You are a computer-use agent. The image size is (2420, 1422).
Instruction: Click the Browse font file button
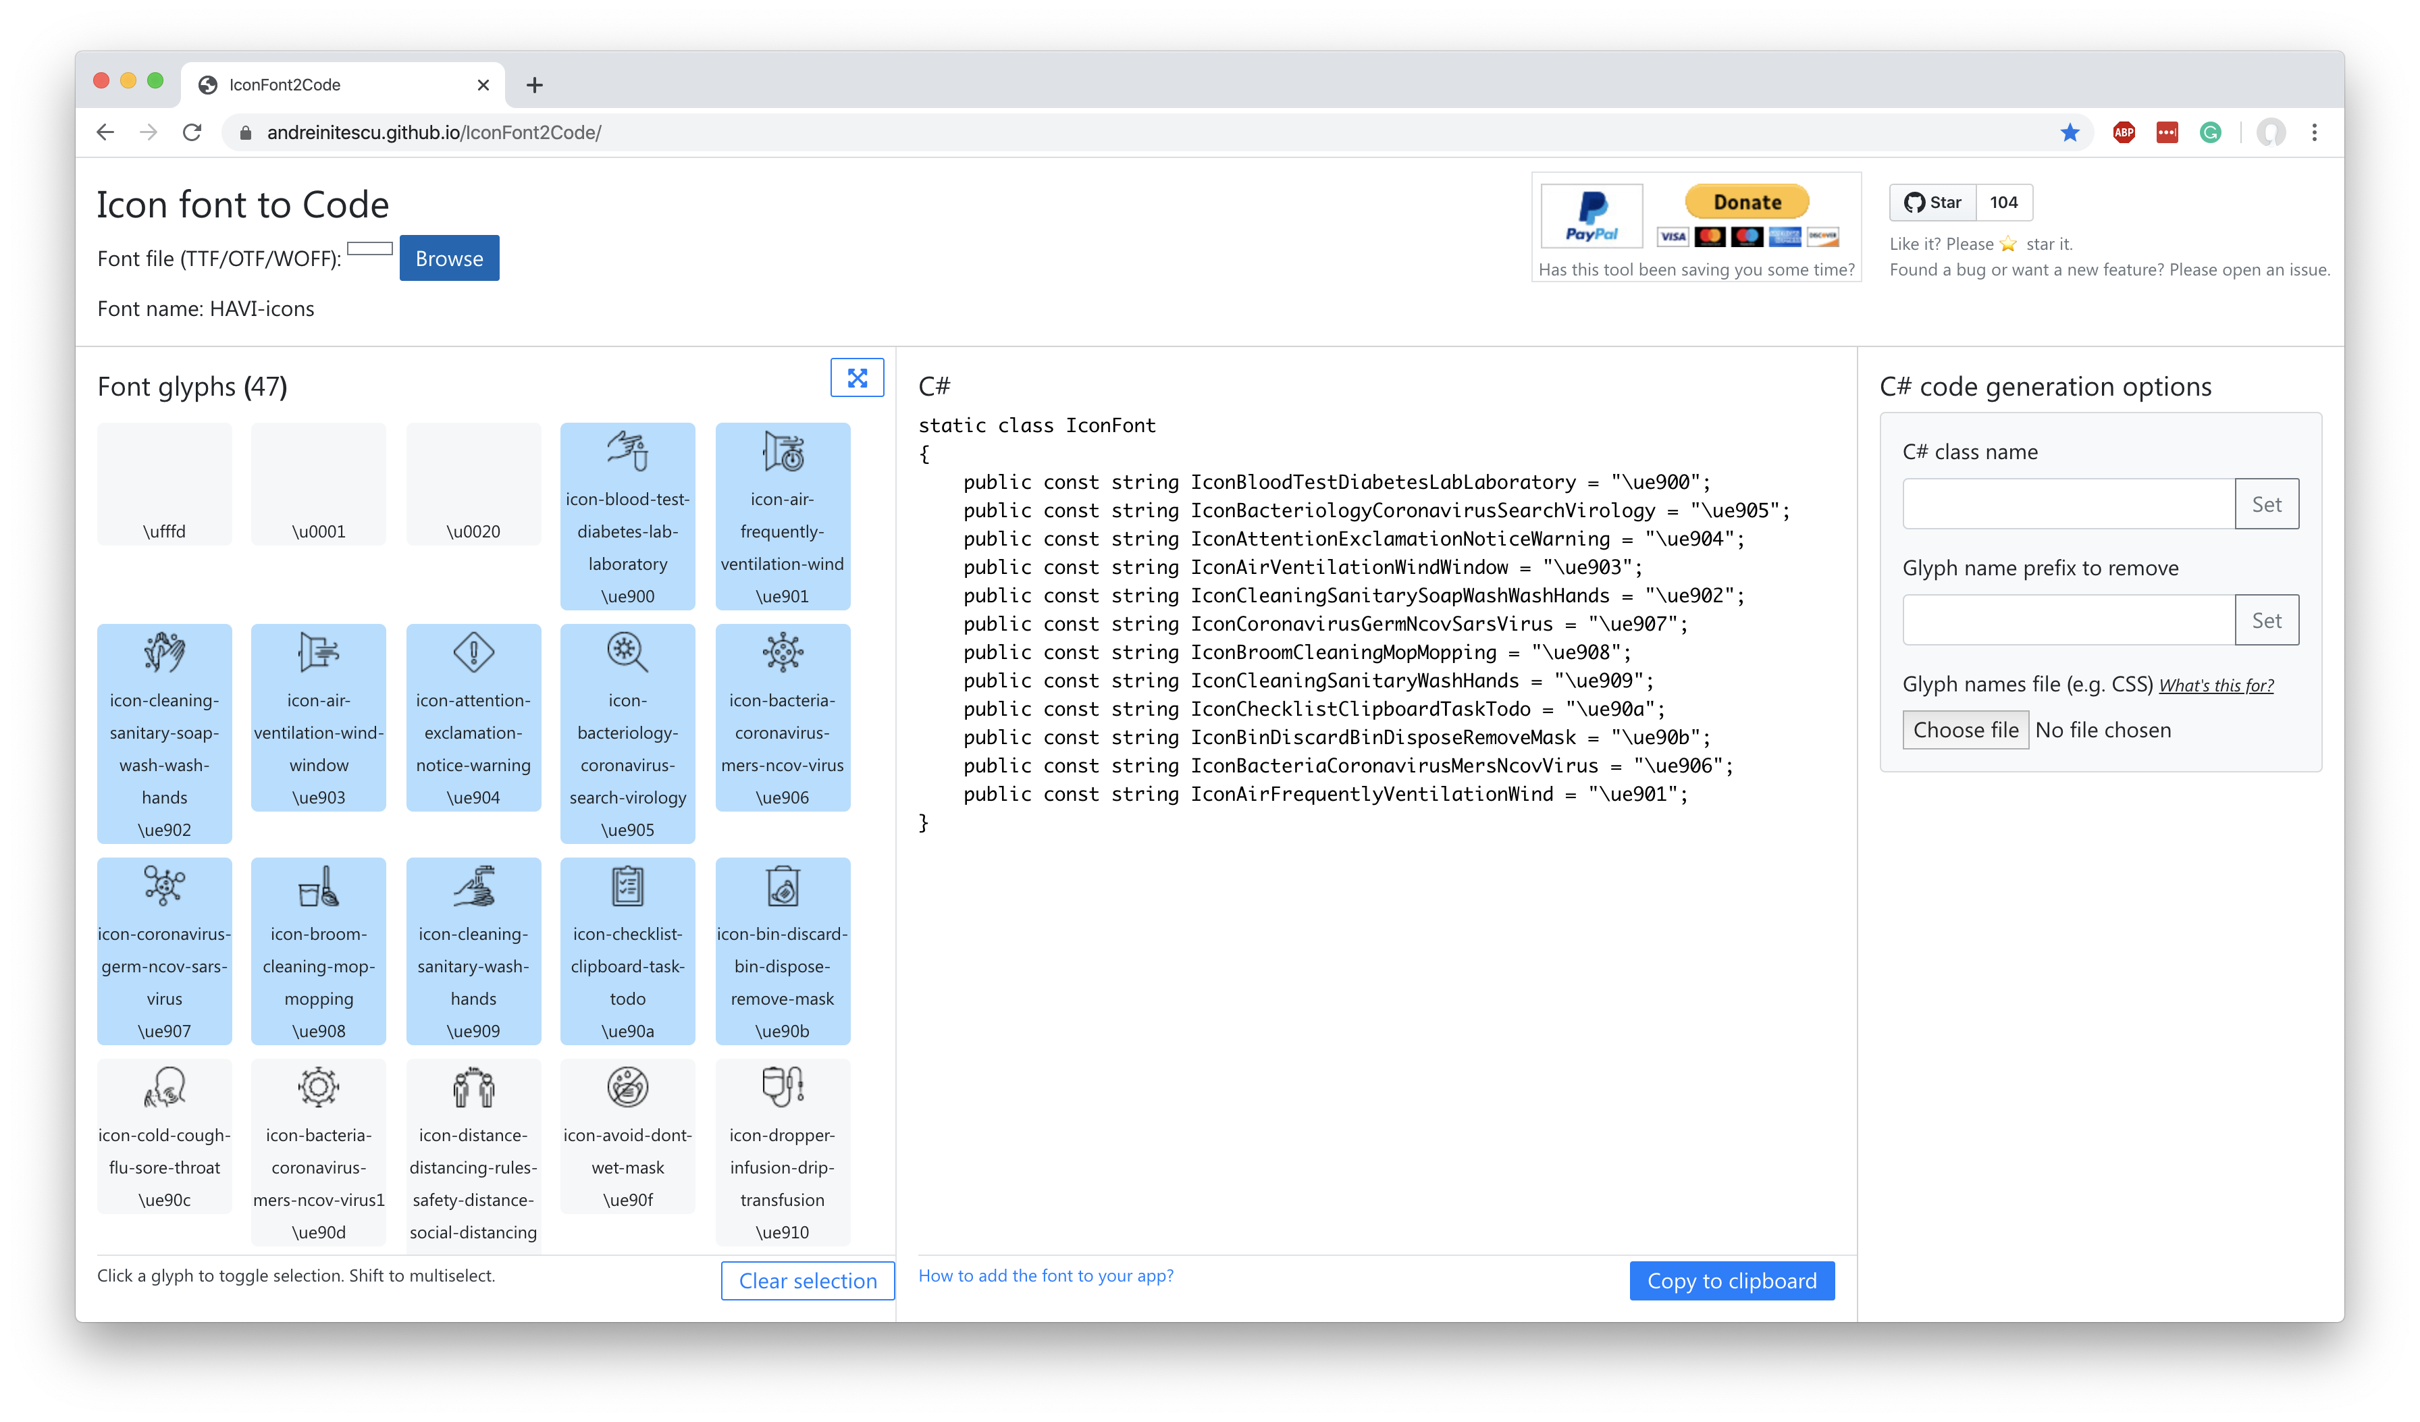coord(448,259)
